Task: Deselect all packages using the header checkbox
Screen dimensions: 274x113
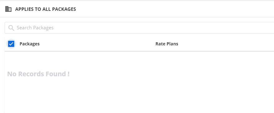Action: [11, 44]
